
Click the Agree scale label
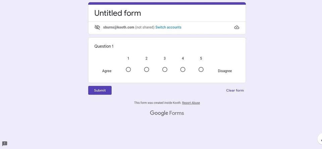(x=107, y=71)
